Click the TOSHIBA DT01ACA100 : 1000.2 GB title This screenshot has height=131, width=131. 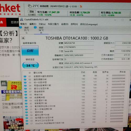pos(77,38)
